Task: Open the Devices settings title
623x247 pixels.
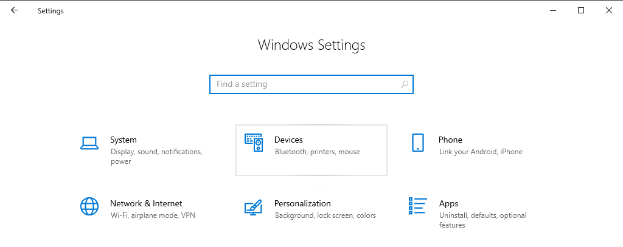Action: 288,140
